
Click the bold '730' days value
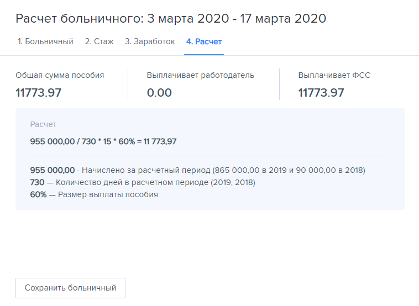click(x=37, y=182)
